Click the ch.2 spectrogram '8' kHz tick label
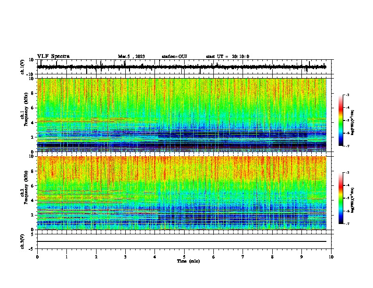 click(x=32, y=171)
